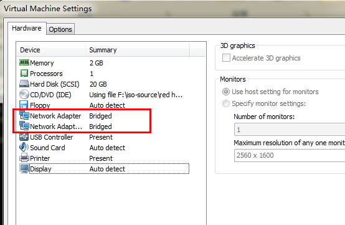The height and width of the screenshot is (225, 345).
Task: Select the Printer device icon
Action: click(x=24, y=158)
